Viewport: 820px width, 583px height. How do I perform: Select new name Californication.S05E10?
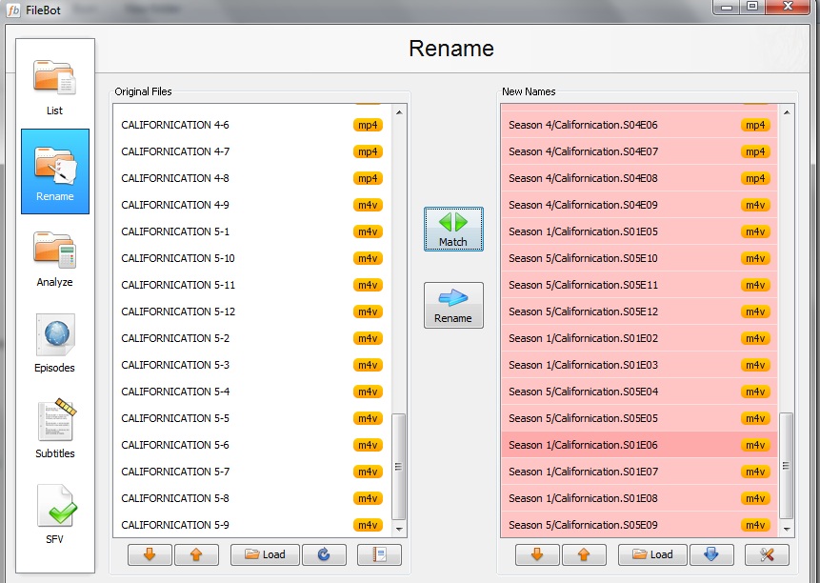[x=640, y=258]
